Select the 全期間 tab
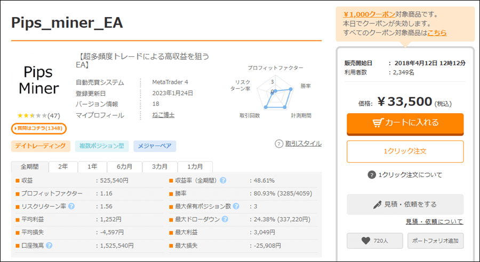Image resolution: width=480 pixels, height=262 pixels. click(30, 167)
